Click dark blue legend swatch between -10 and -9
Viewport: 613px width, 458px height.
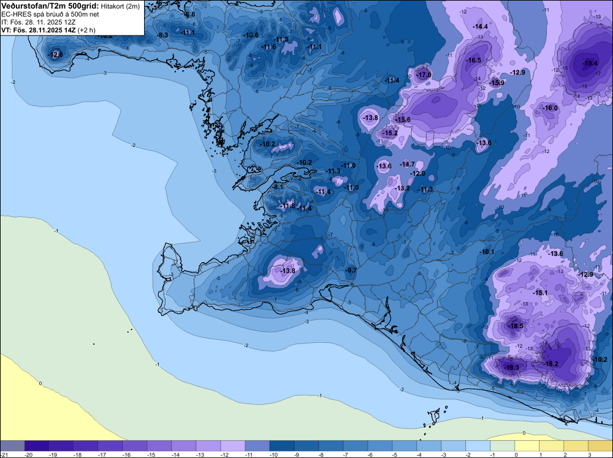pos(282,446)
